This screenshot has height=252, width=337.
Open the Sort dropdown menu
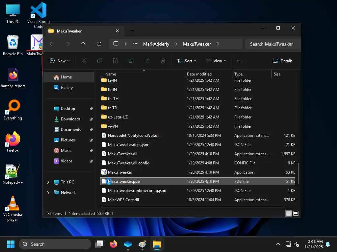(187, 61)
